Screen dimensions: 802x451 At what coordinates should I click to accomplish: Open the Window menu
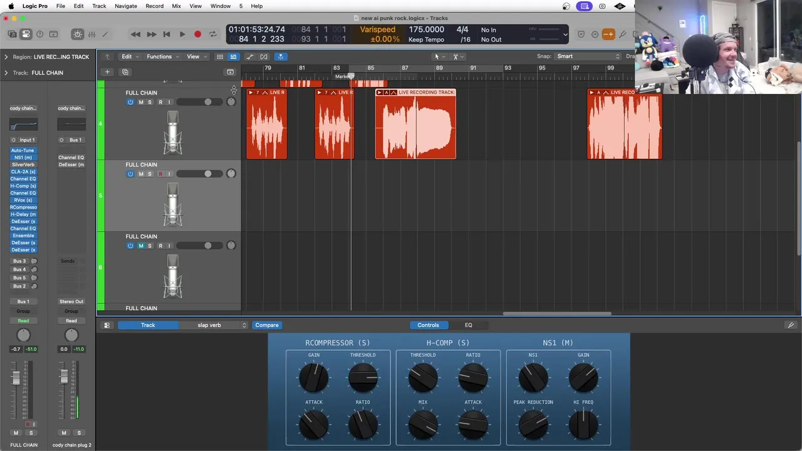(221, 6)
